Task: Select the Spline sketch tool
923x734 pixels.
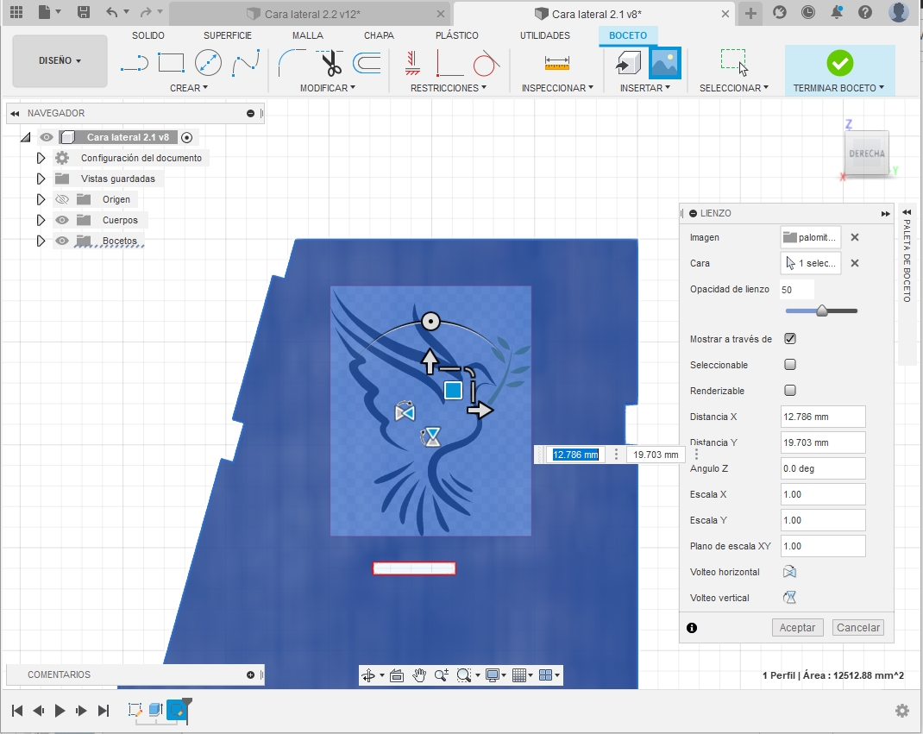Action: click(246, 62)
